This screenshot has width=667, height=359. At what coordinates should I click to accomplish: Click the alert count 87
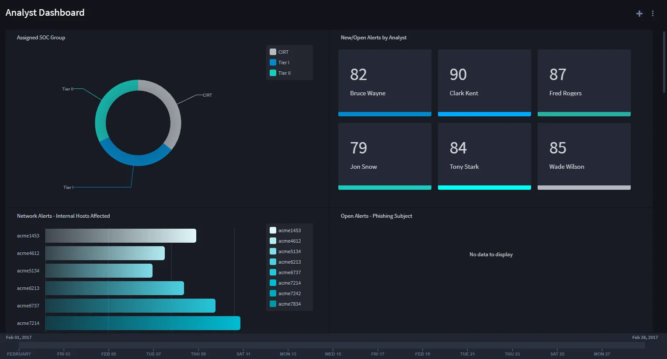click(x=558, y=75)
